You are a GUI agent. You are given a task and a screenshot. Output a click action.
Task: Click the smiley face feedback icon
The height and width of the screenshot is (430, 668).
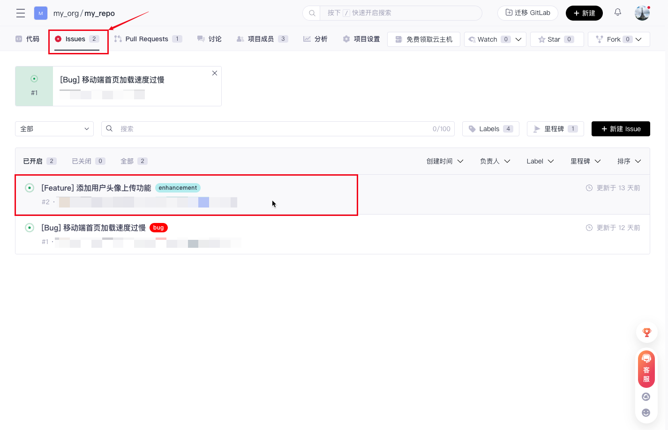click(646, 413)
